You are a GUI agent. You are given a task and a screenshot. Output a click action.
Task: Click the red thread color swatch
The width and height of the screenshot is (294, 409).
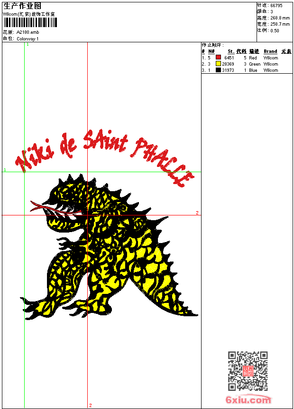[218, 58]
